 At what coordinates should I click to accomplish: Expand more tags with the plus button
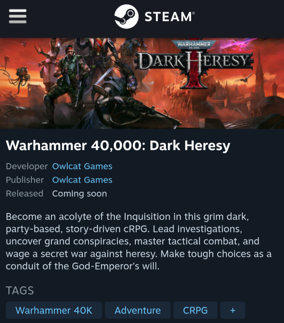pos(233,310)
